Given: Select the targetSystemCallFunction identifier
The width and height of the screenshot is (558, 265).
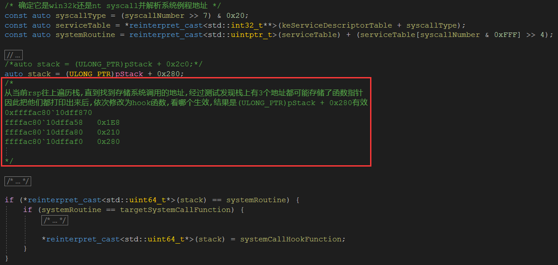Looking at the screenshot, I should (176, 210).
